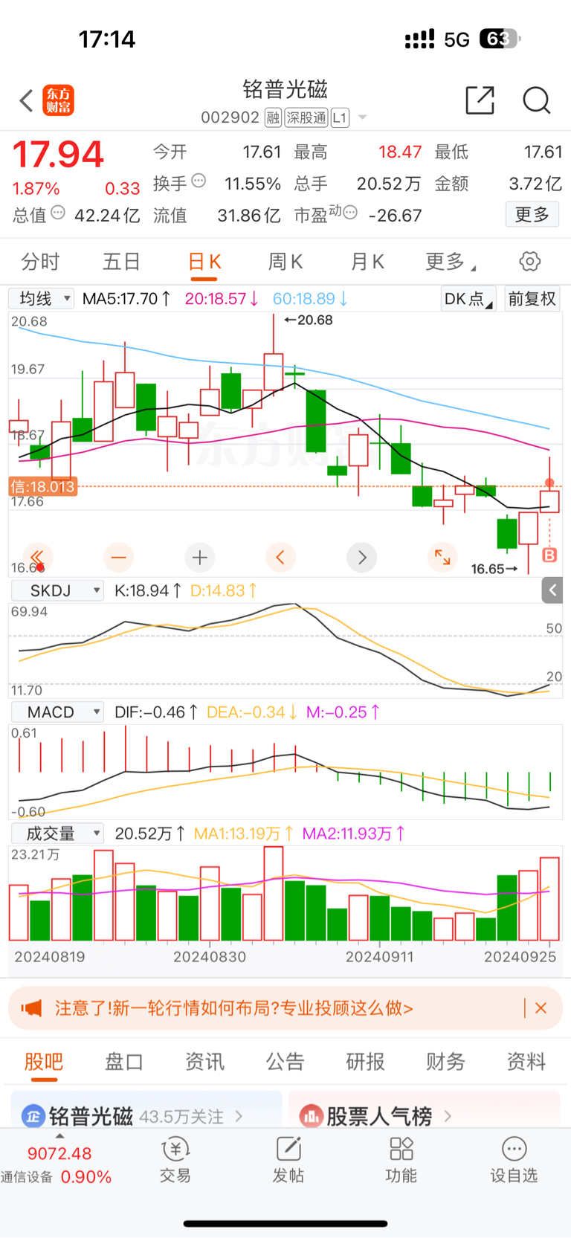Expand stock title dropdown arrow
This screenshot has width=571, height=1238.
[363, 117]
